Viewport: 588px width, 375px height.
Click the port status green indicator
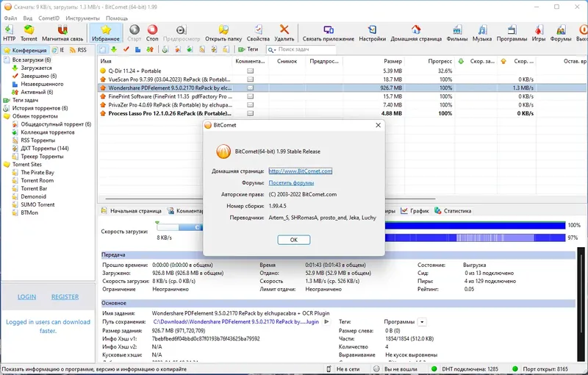pyautogui.click(x=515, y=369)
